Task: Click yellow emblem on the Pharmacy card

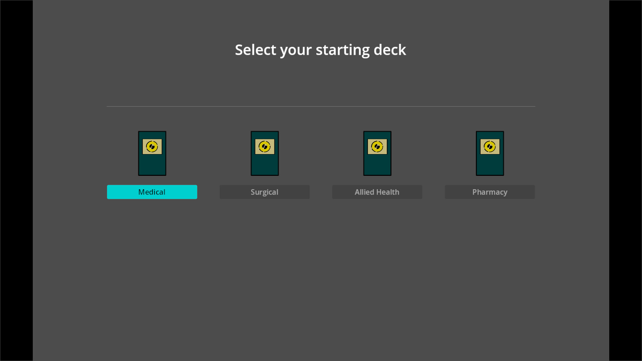Action: pyautogui.click(x=490, y=146)
